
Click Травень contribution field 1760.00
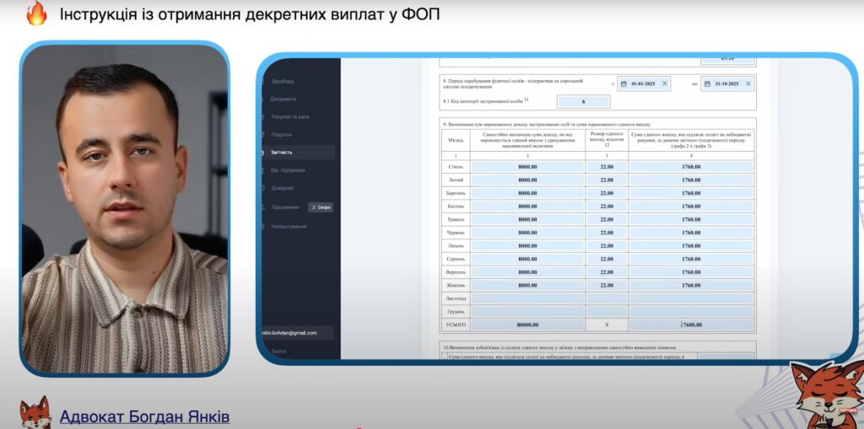click(x=691, y=219)
